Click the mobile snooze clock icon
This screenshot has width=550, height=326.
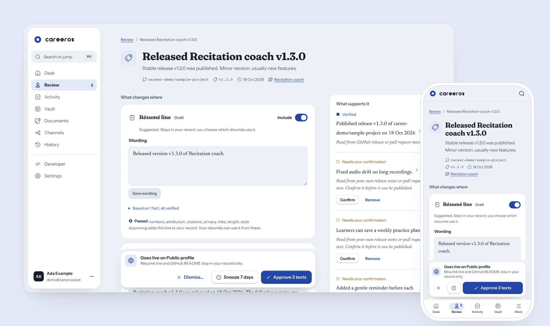tap(454, 288)
